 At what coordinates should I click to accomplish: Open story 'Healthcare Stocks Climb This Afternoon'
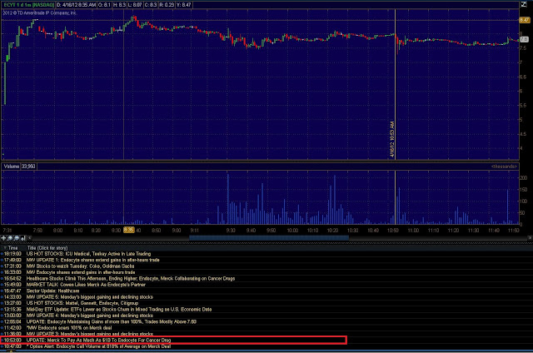tap(131, 278)
